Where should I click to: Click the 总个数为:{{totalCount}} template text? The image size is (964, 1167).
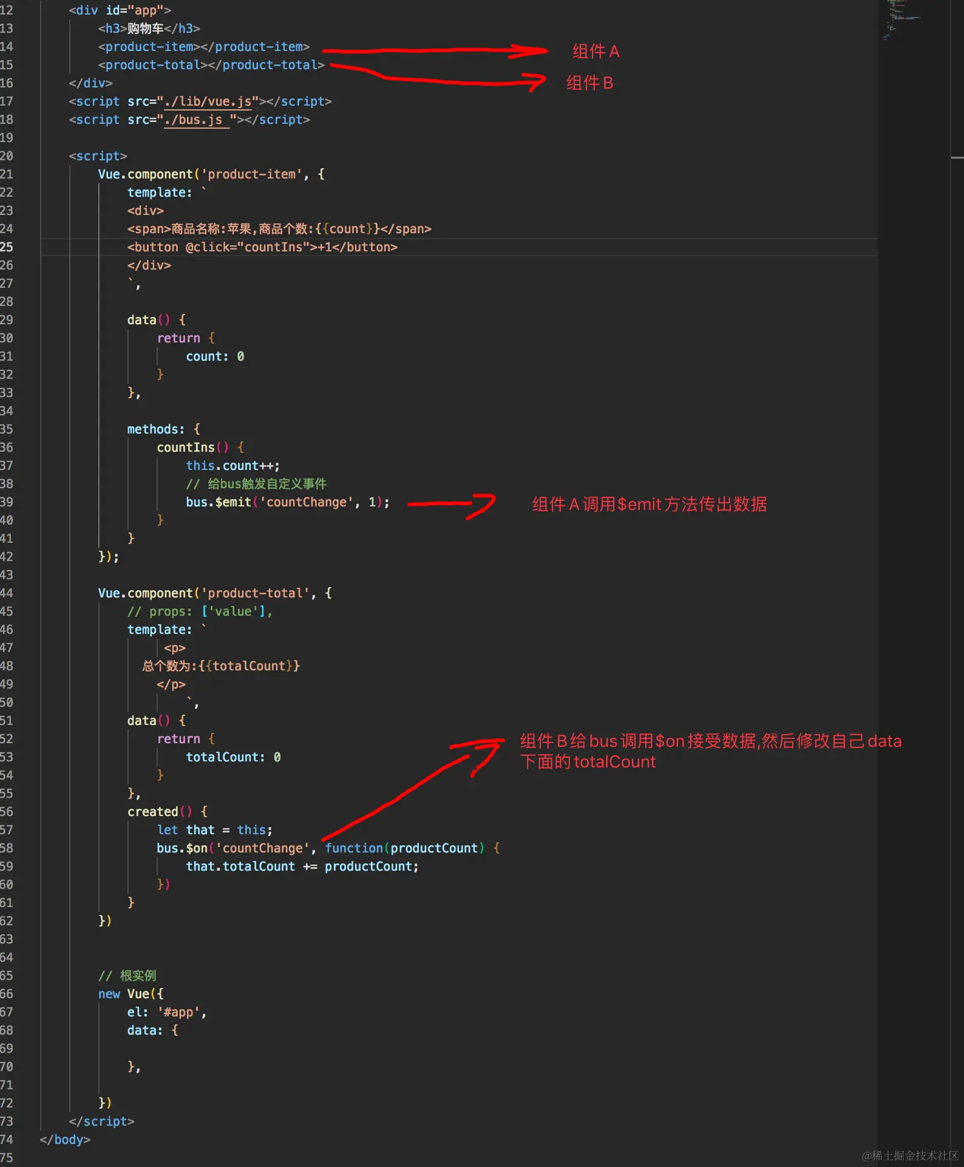221,666
